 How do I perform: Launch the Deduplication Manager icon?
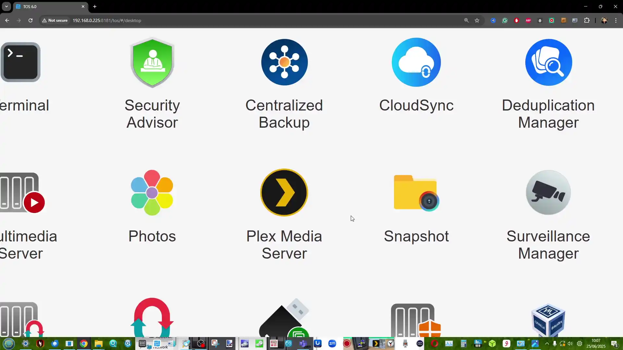point(549,62)
